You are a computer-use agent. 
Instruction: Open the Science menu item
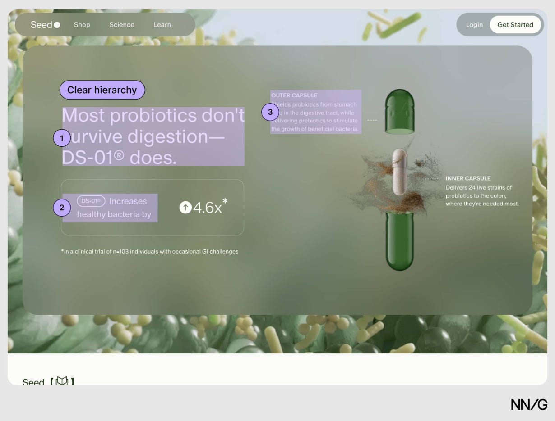click(x=122, y=25)
